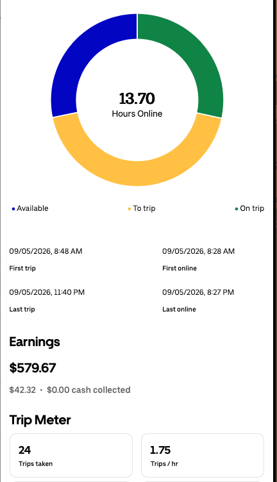Click the yellow To trip donut segment
This screenshot has height=482, width=277.
tap(137, 172)
